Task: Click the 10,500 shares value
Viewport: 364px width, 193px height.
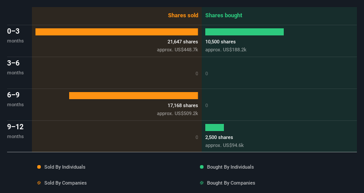Action: click(220, 42)
